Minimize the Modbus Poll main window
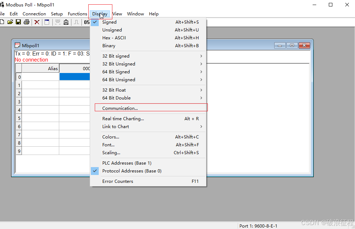Viewport: 355px width, 229px height. tap(314, 5)
